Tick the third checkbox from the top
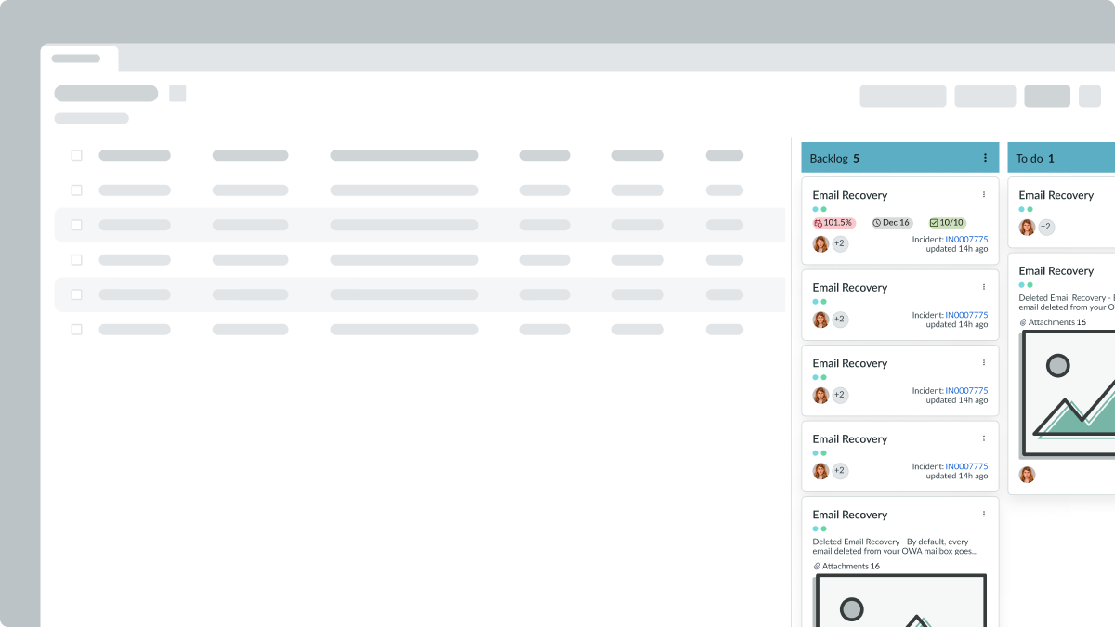The width and height of the screenshot is (1115, 627). click(77, 225)
